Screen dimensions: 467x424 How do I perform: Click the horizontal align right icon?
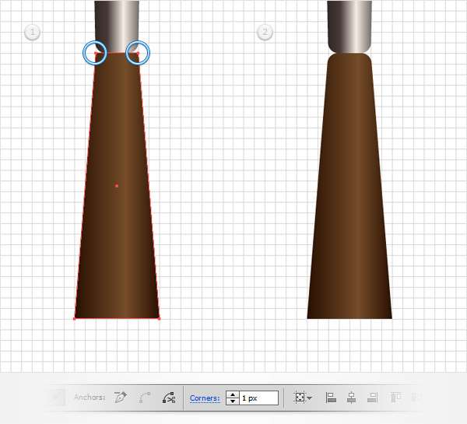tap(372, 398)
